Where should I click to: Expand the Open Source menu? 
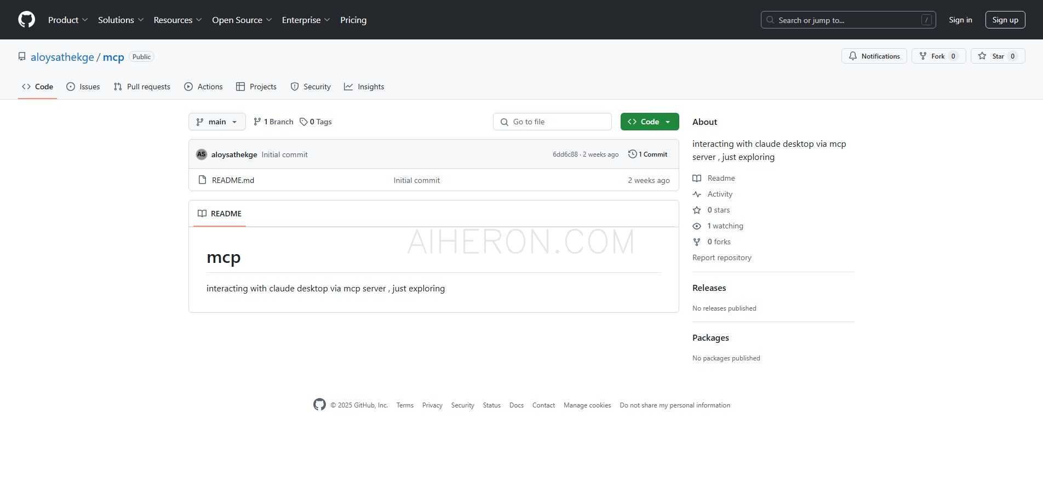tap(242, 20)
